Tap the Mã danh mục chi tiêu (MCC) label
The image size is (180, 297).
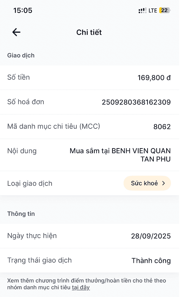tap(53, 126)
